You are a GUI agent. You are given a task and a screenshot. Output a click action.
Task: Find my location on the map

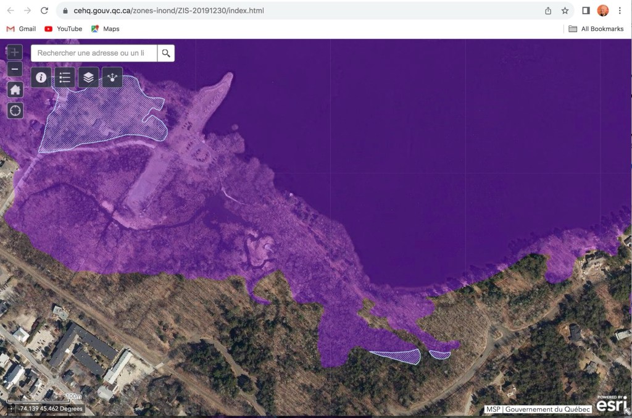(15, 111)
